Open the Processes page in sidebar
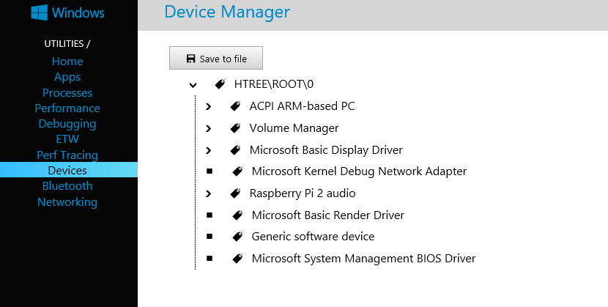The image size is (608, 307). tap(67, 92)
